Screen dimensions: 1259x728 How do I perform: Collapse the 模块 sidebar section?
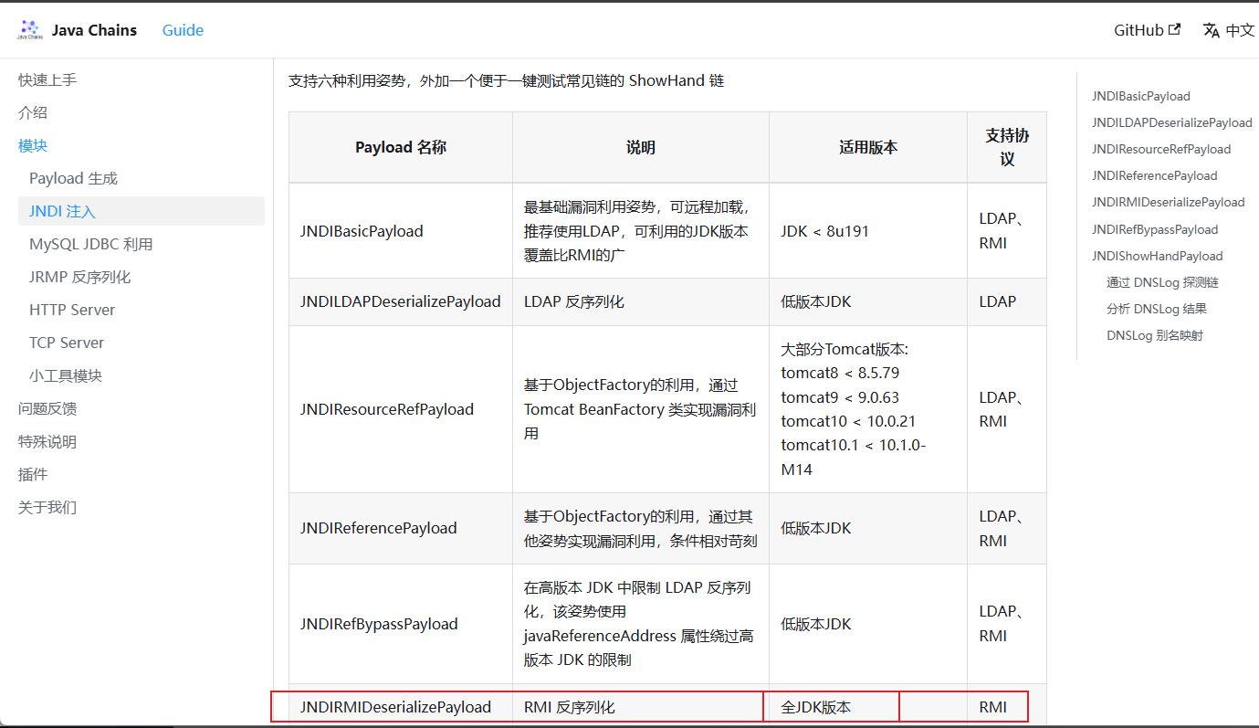33,146
